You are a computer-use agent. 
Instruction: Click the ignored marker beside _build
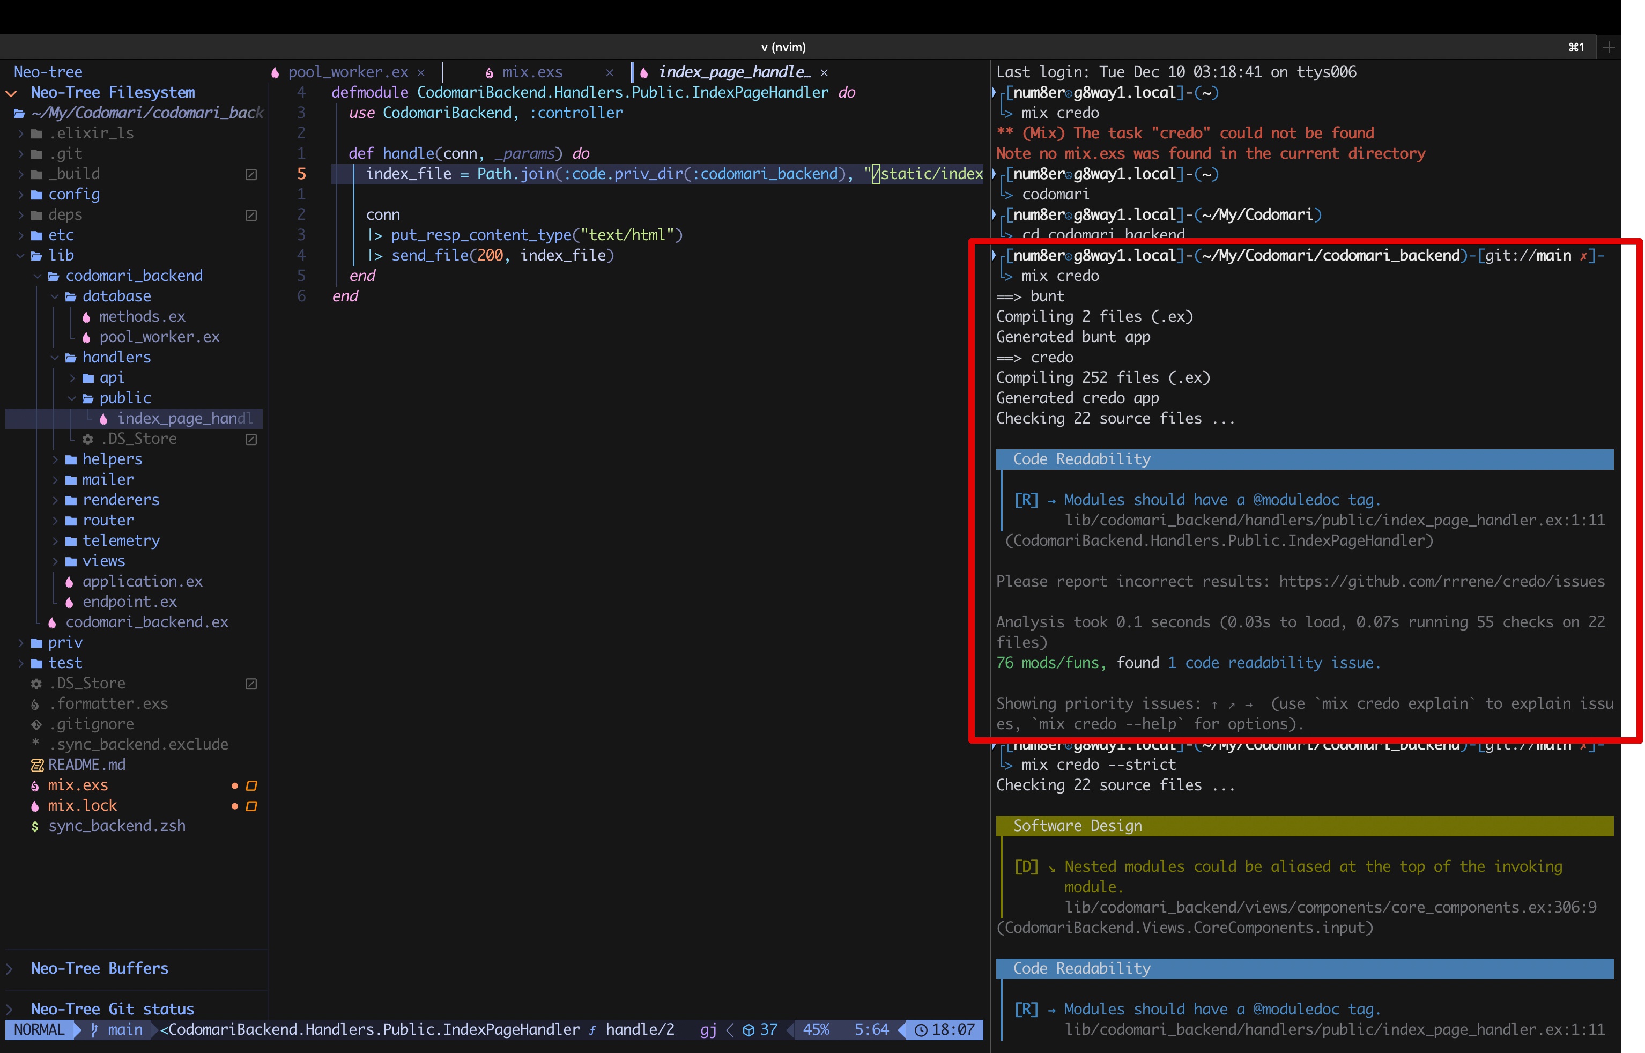tap(251, 174)
